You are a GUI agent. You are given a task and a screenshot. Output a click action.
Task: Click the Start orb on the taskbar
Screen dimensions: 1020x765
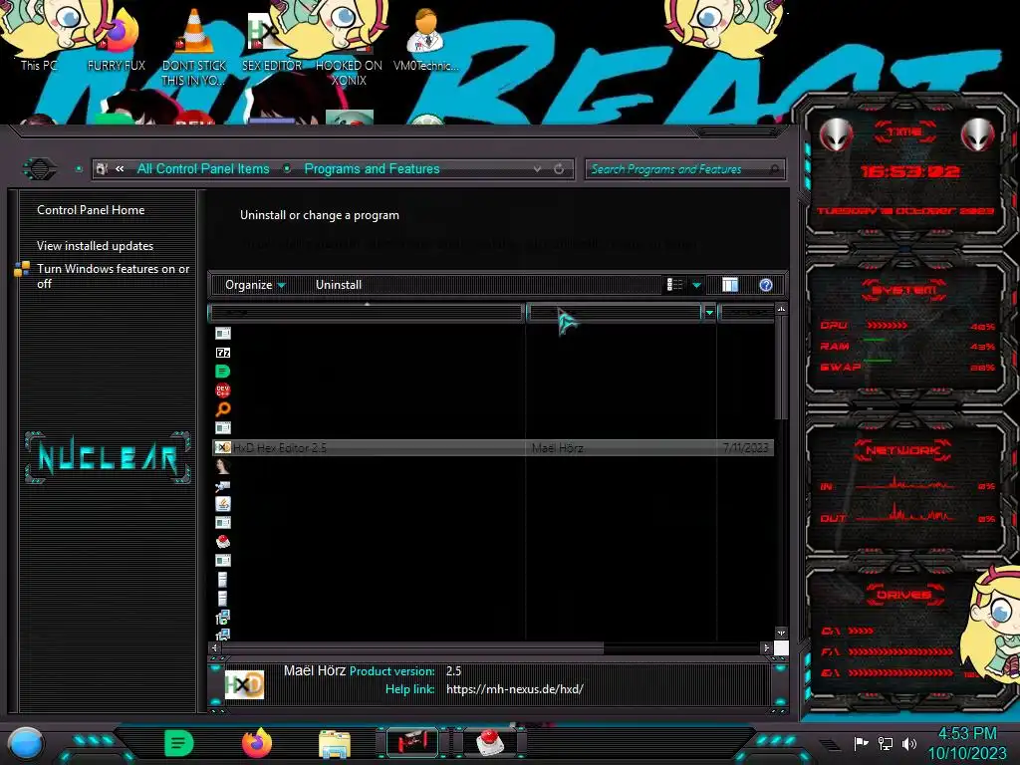pyautogui.click(x=27, y=743)
